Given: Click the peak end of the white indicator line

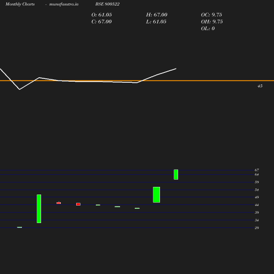Looking at the screenshot, I should point(176,68).
